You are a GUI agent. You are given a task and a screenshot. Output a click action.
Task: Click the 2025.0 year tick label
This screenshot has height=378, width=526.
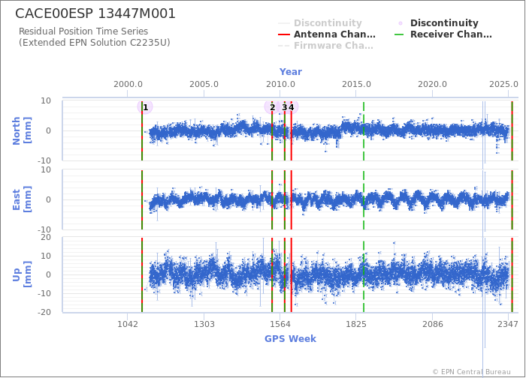click(503, 84)
